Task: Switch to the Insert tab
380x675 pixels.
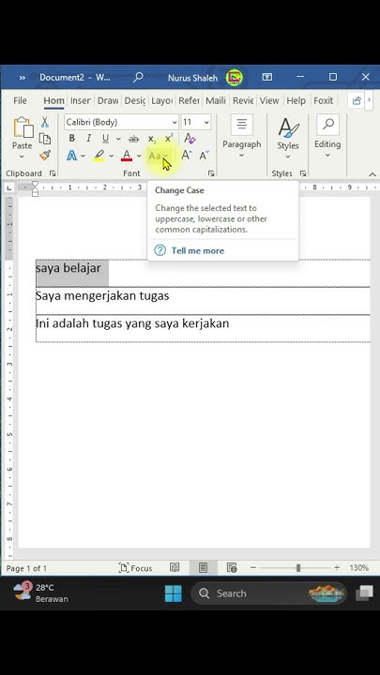Action: 80,100
